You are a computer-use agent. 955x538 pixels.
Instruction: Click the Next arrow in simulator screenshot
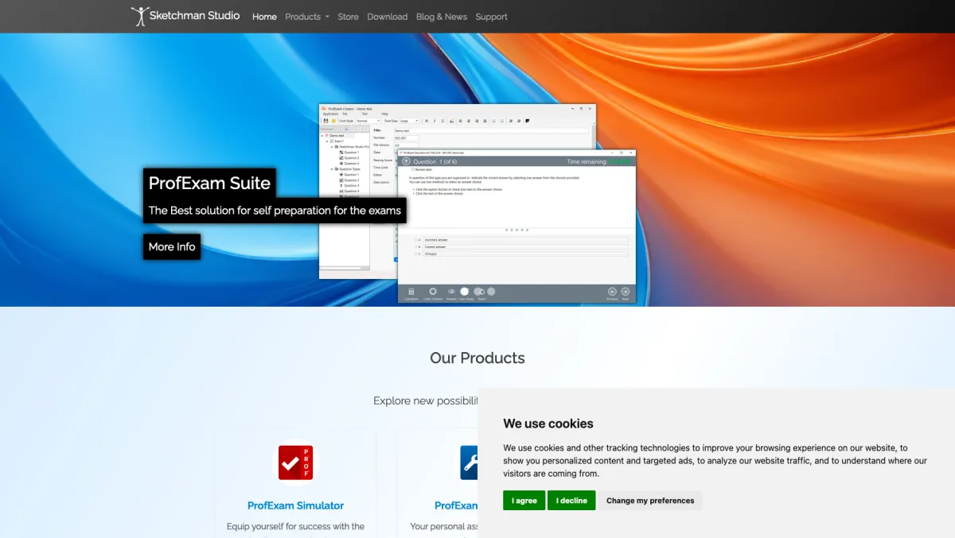pyautogui.click(x=625, y=292)
